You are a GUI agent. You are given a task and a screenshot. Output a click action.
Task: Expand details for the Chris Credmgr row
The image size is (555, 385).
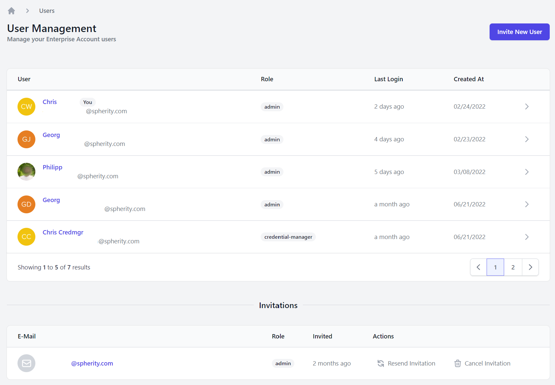pos(527,237)
